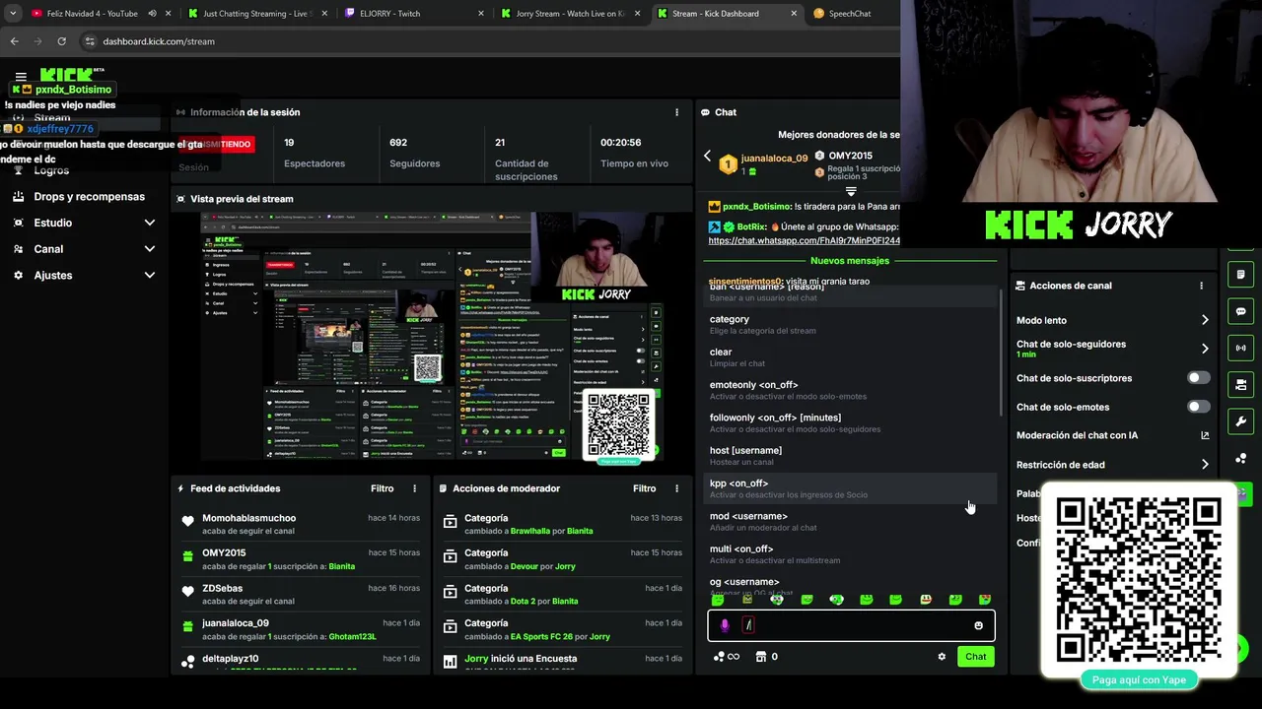Expand the Canal sidebar section
The image size is (1262, 709).
[149, 249]
